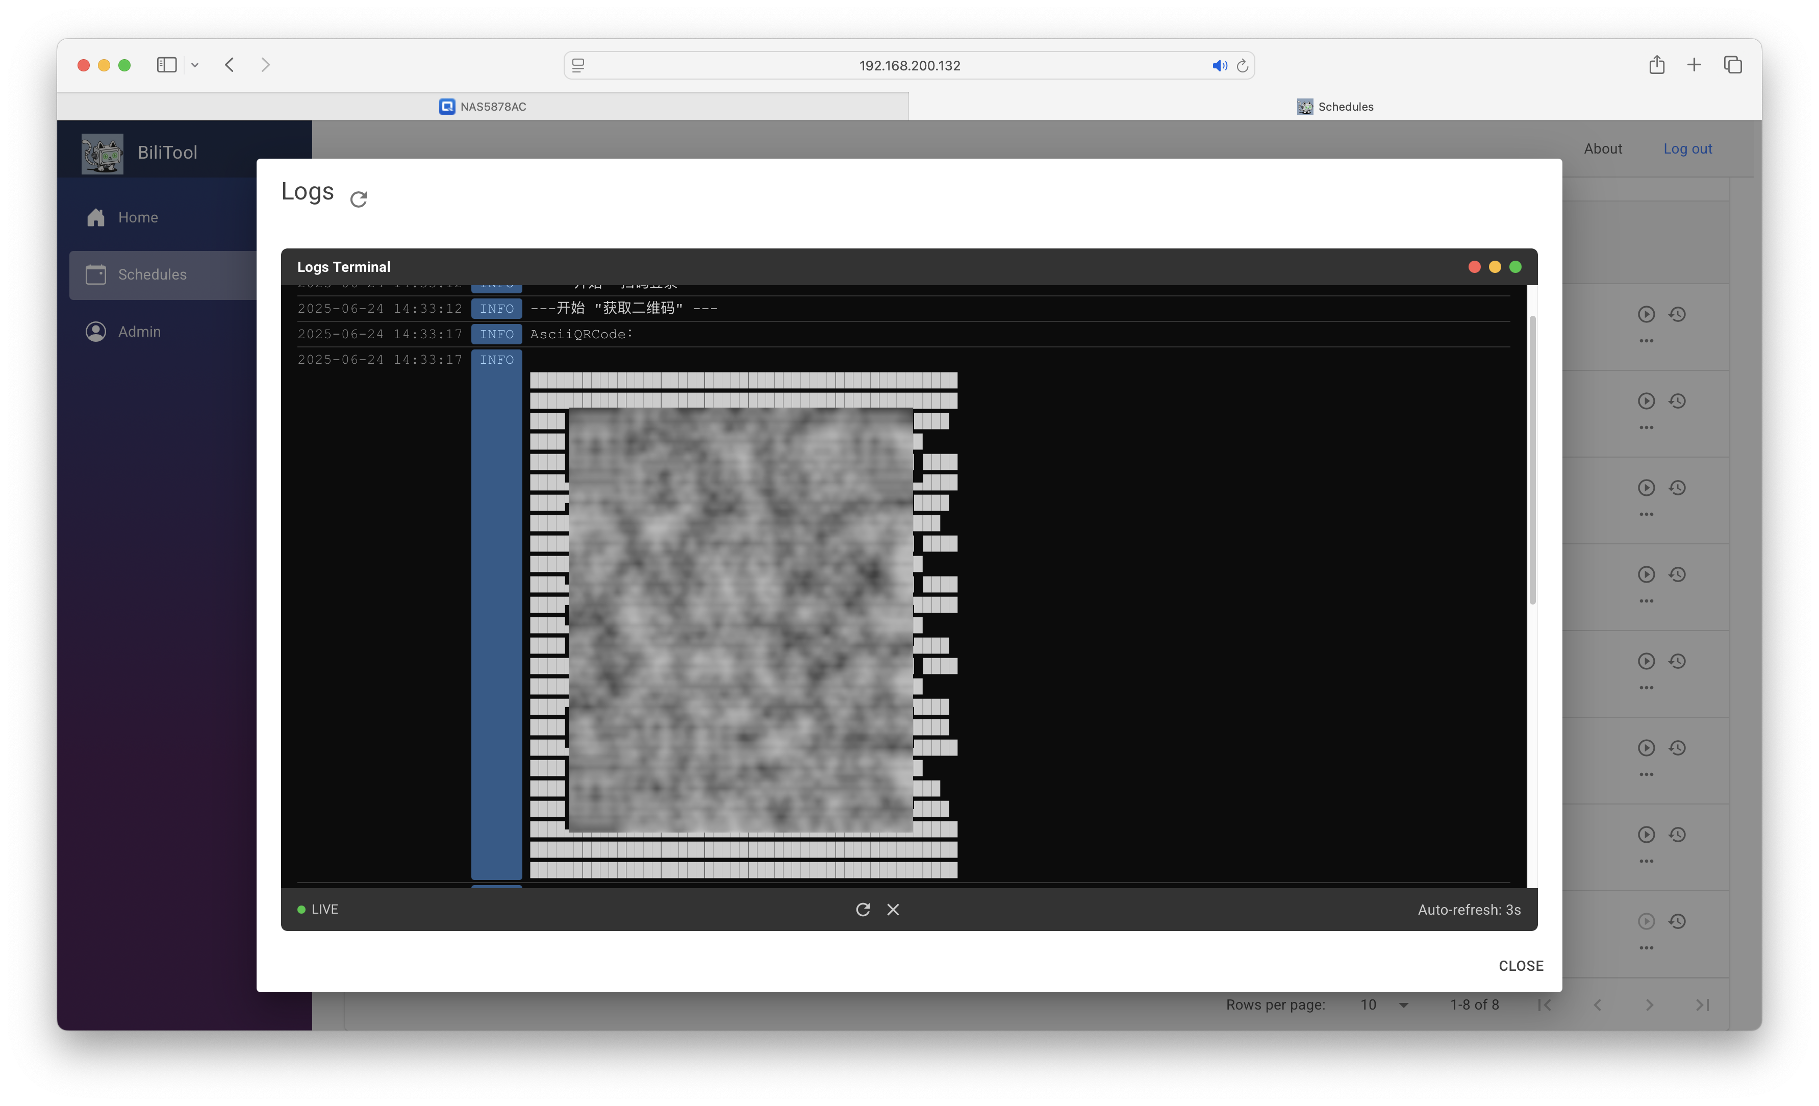Open a new Safari tab with plus icon
The image size is (1819, 1106).
point(1694,65)
